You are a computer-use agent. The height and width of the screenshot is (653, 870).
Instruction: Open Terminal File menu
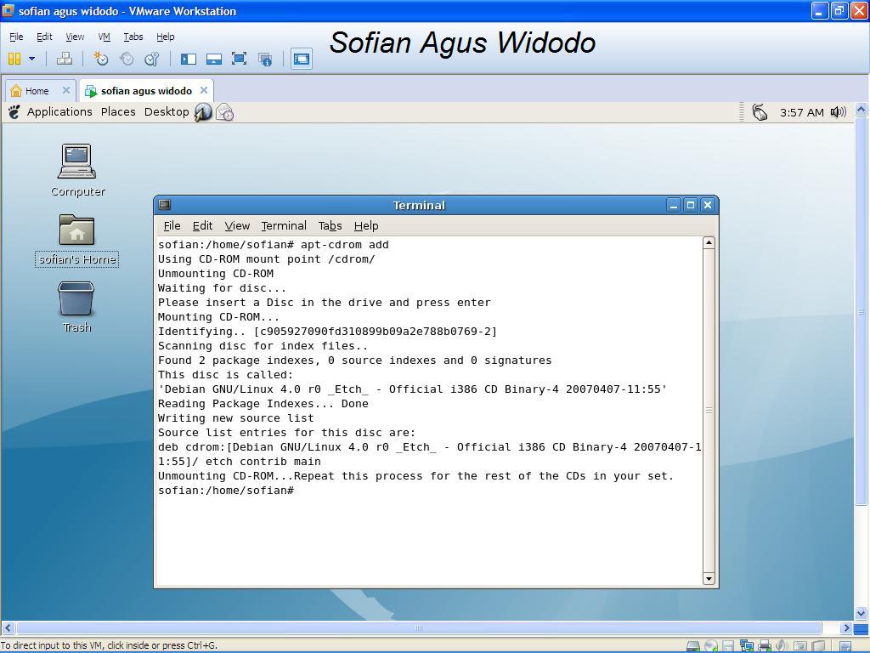click(x=172, y=225)
